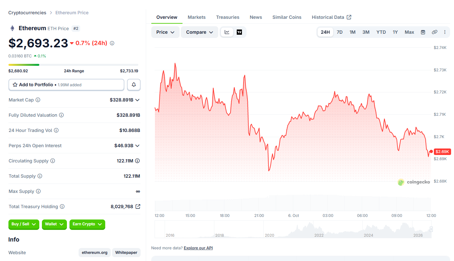Click the Ethereum logo icon

pos(12,28)
